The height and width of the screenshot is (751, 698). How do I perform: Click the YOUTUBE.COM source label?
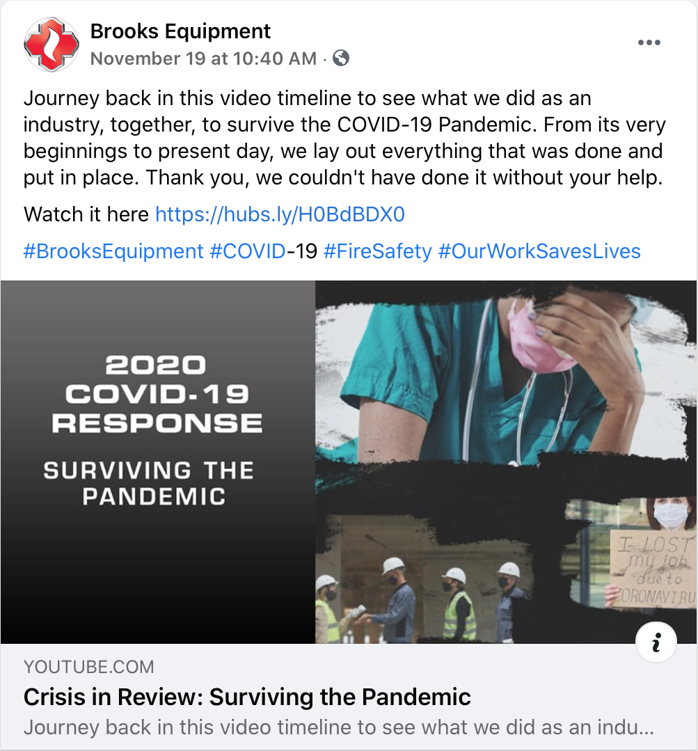coord(89,667)
